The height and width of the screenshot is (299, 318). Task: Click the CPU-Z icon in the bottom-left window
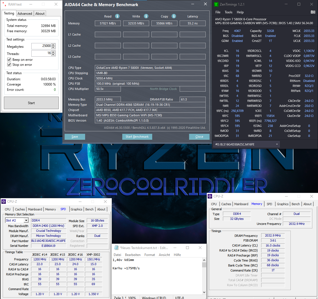tap(4, 201)
